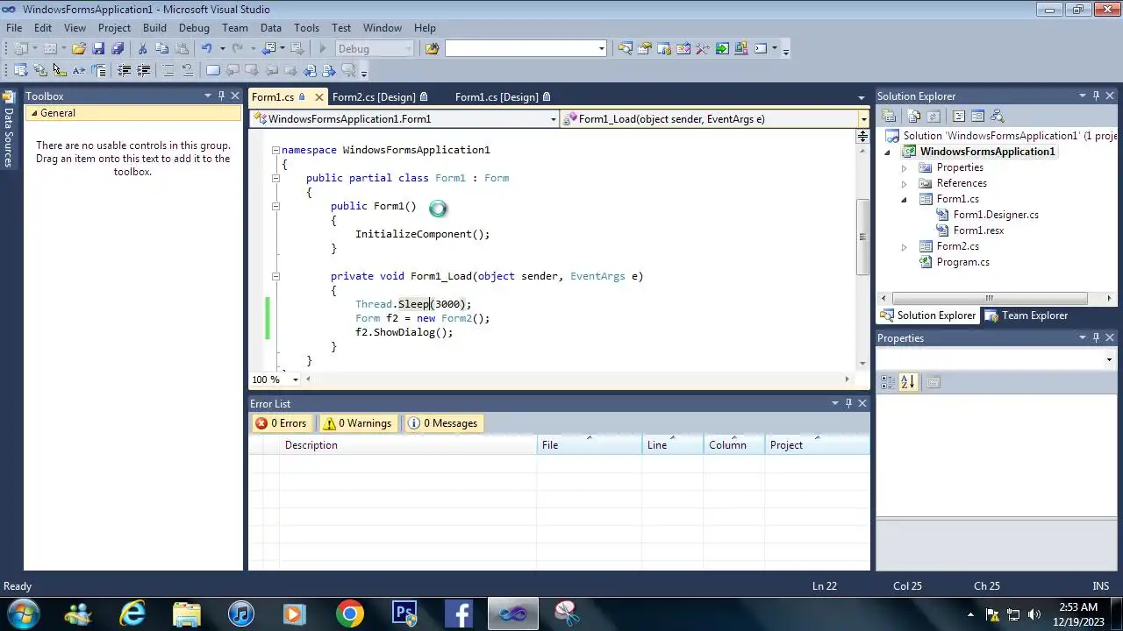Click the code editor vertical scrollbar thumb
This screenshot has height=631, width=1123.
click(862, 237)
